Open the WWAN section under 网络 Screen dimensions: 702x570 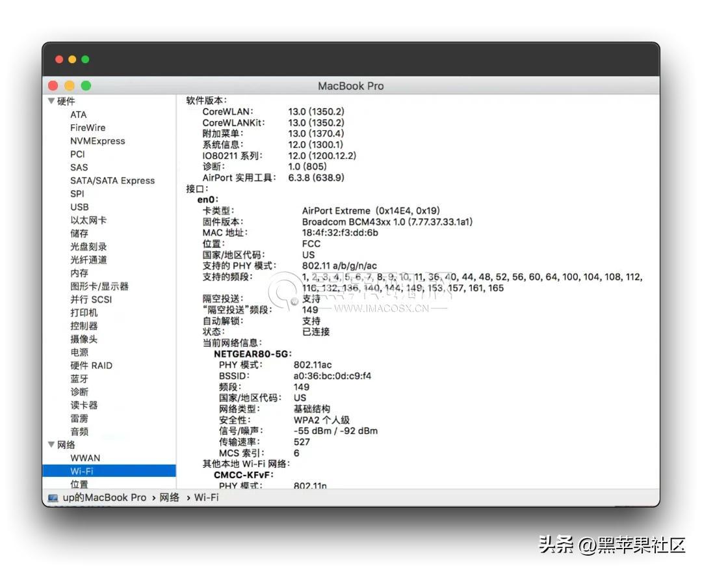[85, 457]
